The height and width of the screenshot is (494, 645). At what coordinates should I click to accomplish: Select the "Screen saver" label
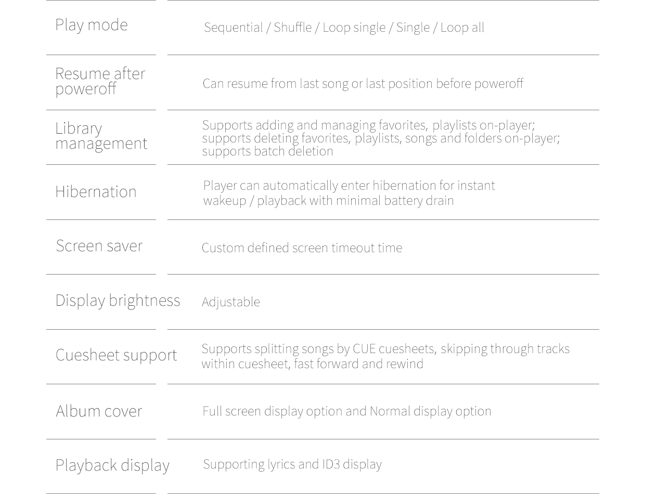[x=99, y=245]
